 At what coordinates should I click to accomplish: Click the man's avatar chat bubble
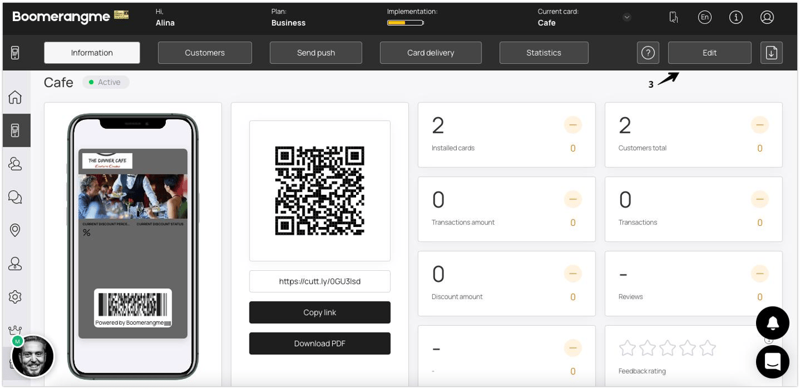33,356
